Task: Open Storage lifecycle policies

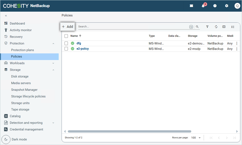Action: click(x=28, y=96)
